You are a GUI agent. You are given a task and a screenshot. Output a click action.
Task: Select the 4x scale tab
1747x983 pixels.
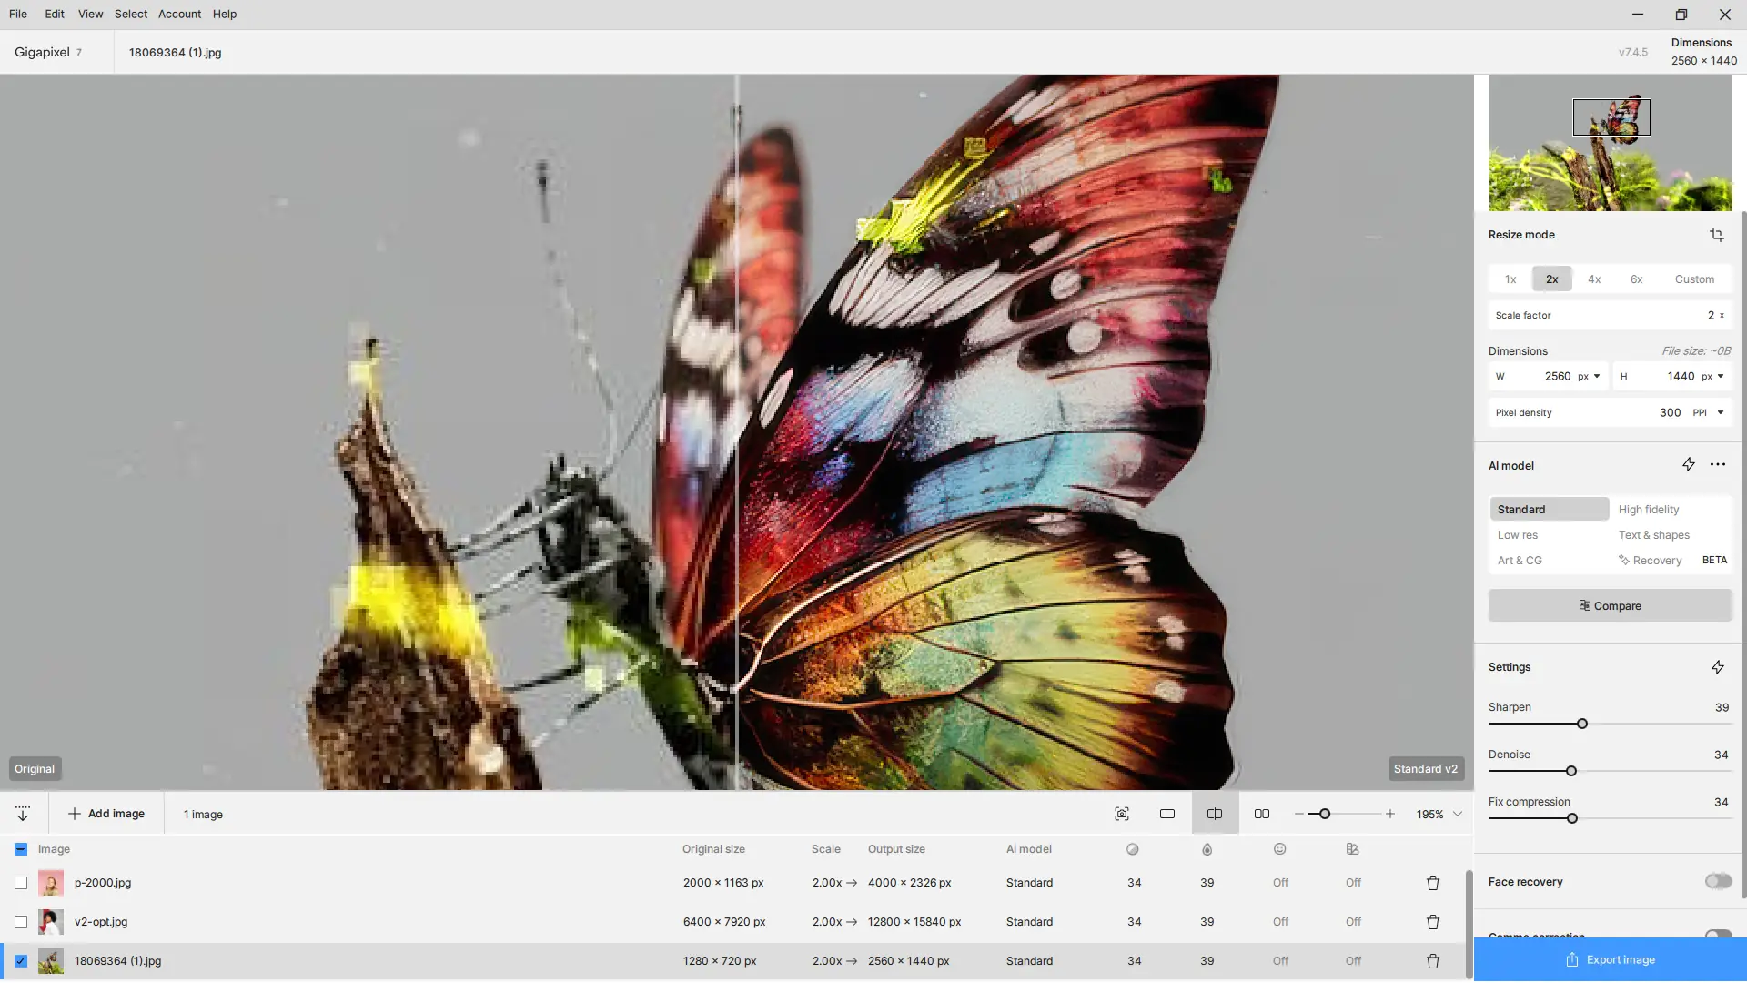(1593, 279)
